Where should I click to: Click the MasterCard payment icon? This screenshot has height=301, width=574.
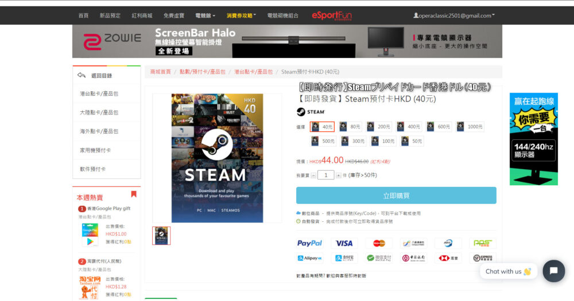point(379,243)
